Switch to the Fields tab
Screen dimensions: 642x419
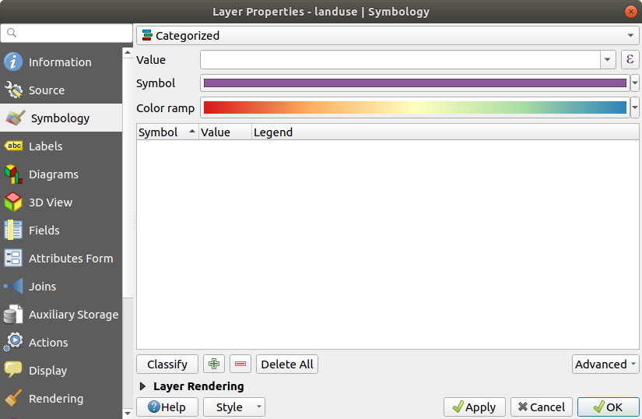pos(44,231)
